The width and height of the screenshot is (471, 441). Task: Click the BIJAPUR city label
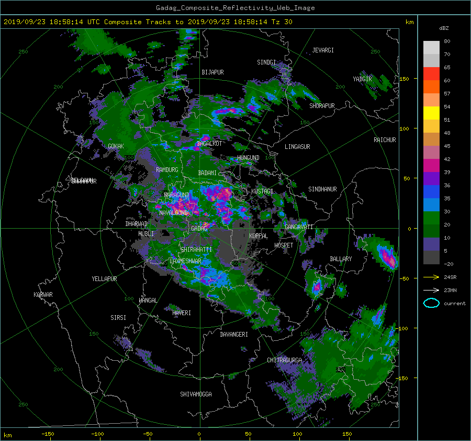click(212, 72)
